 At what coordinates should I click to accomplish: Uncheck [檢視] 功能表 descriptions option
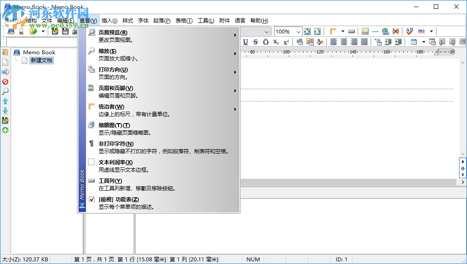pos(163,203)
